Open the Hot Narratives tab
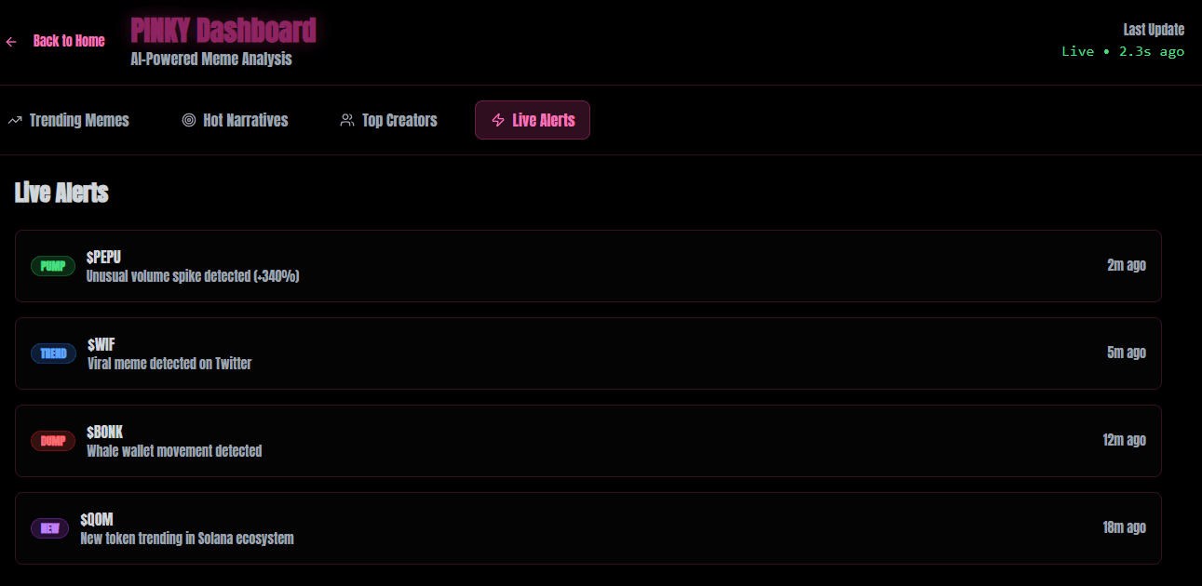 pyautogui.click(x=235, y=120)
